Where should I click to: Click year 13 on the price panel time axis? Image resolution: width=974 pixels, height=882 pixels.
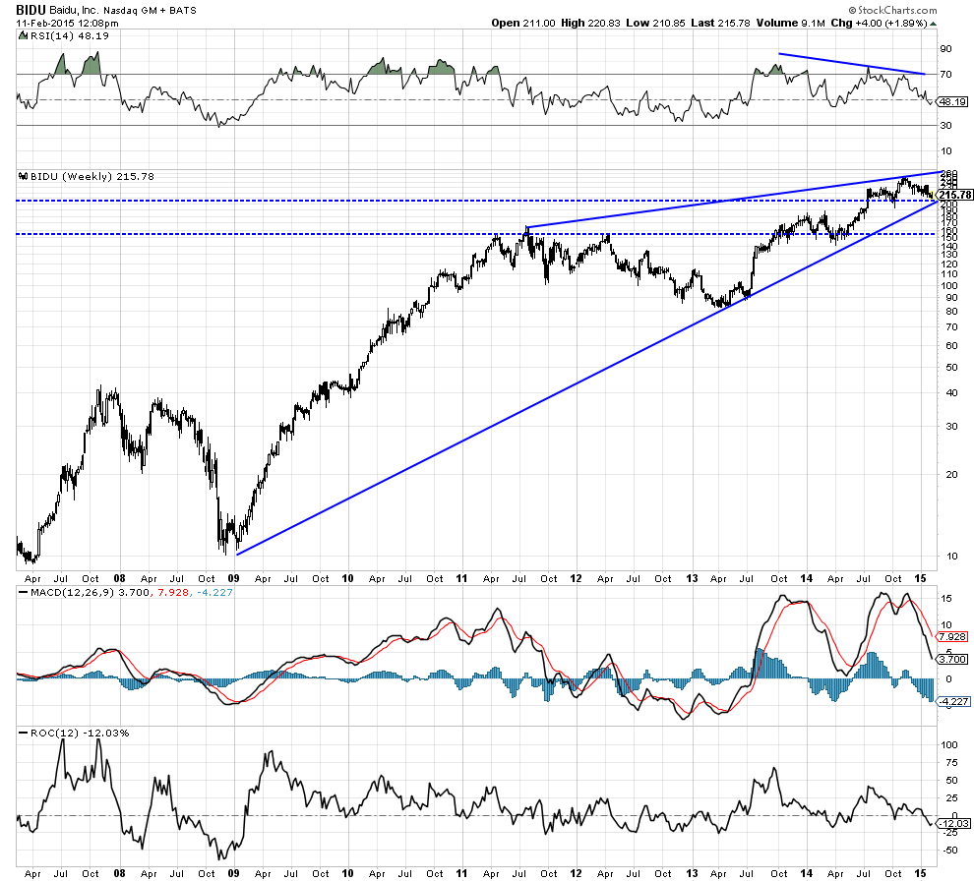click(692, 578)
